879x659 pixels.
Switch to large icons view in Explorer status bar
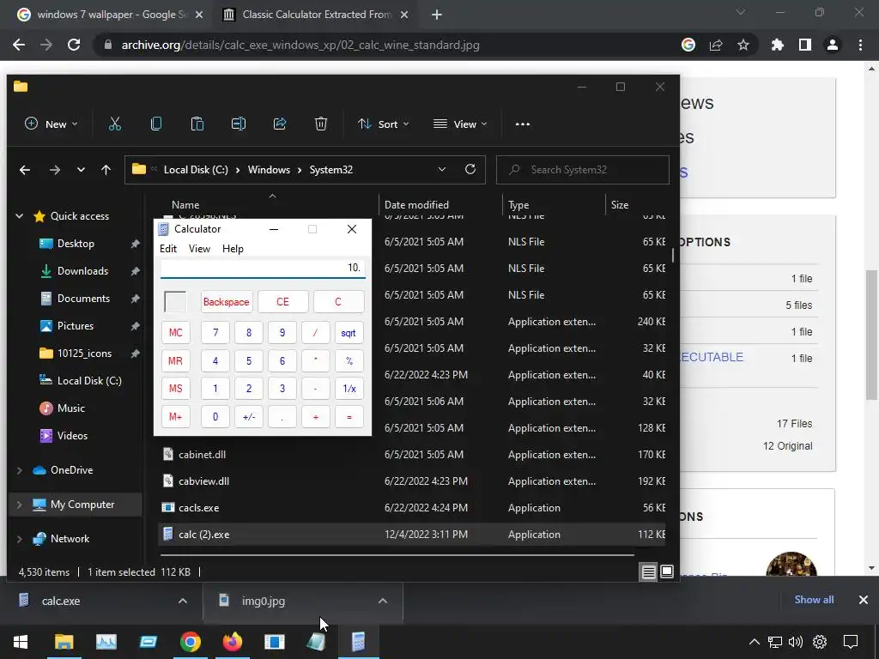click(666, 571)
